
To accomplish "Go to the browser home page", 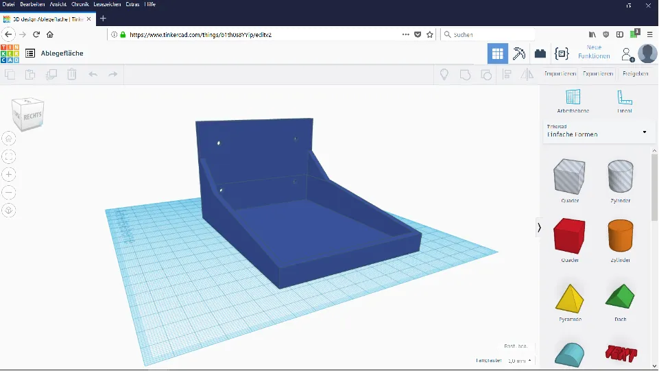I will 50,34.
